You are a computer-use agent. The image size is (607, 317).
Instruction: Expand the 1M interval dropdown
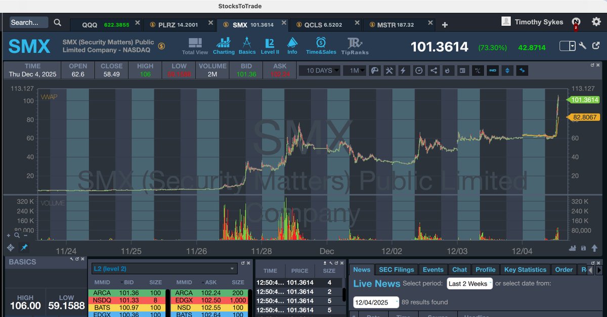[x=354, y=71]
